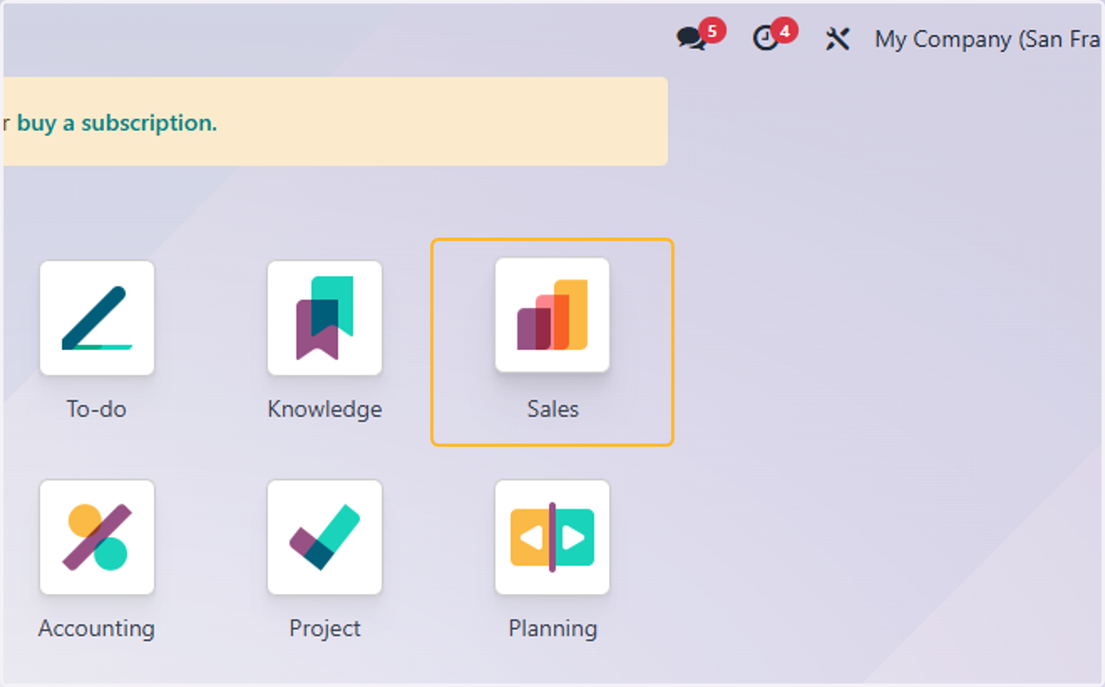
Task: Click the 'Accounting' text label
Action: pos(97,628)
